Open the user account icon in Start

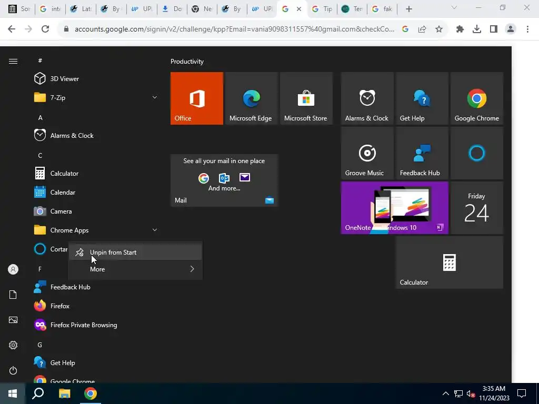click(13, 269)
